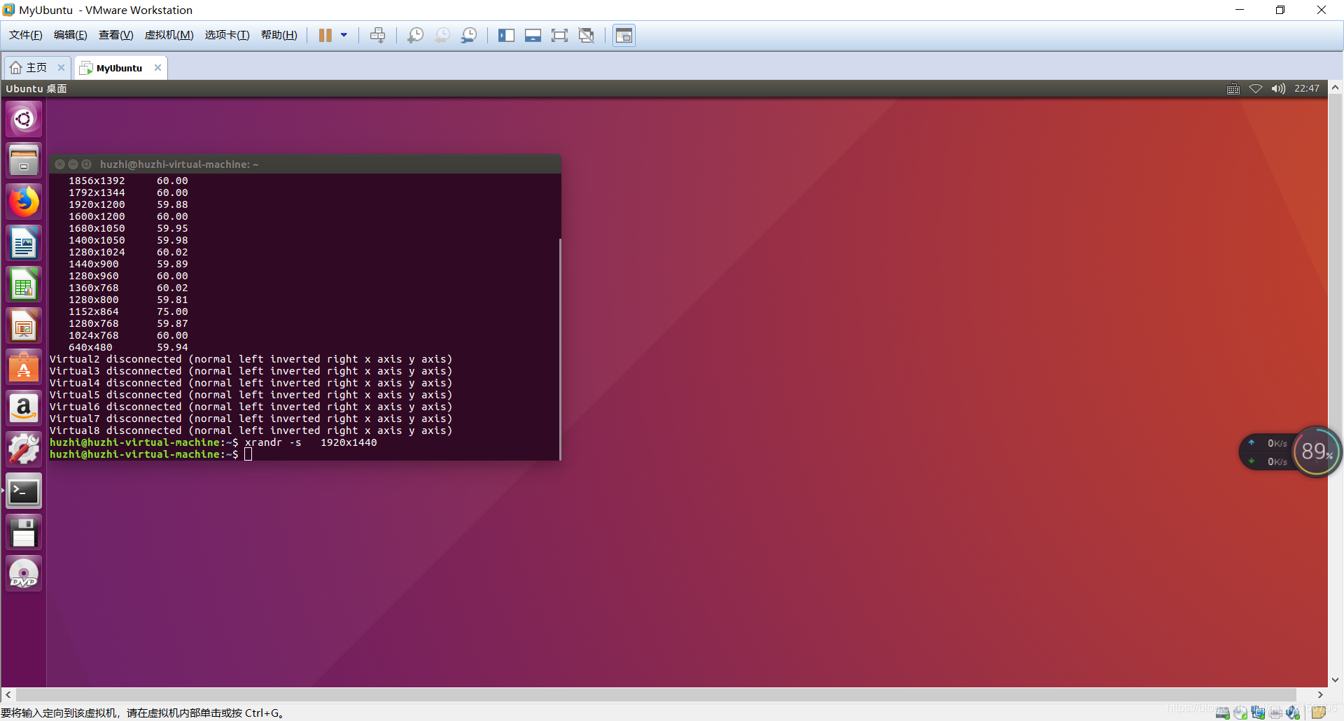Click the terminal scrollbar handle
1344x721 pixels.
coord(560,349)
